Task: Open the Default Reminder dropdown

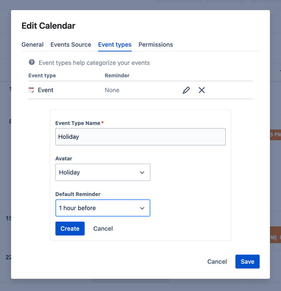Action: (103, 208)
